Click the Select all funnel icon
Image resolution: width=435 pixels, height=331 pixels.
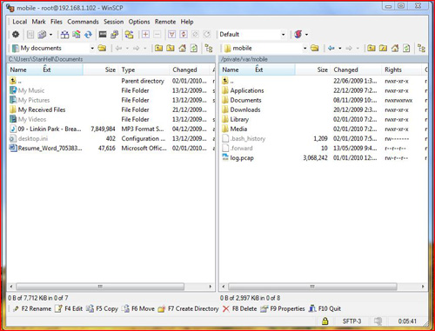click(x=171, y=35)
